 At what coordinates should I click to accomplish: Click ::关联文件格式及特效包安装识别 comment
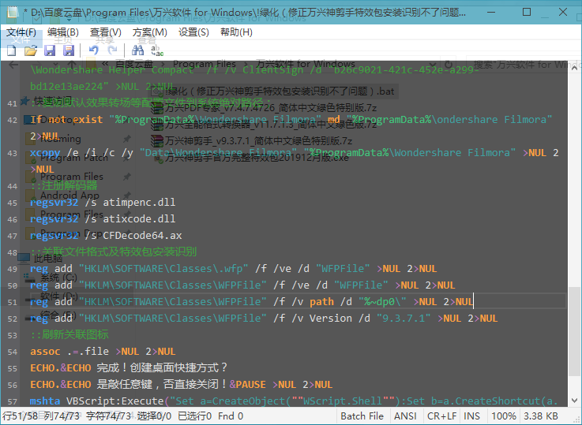[x=113, y=252]
